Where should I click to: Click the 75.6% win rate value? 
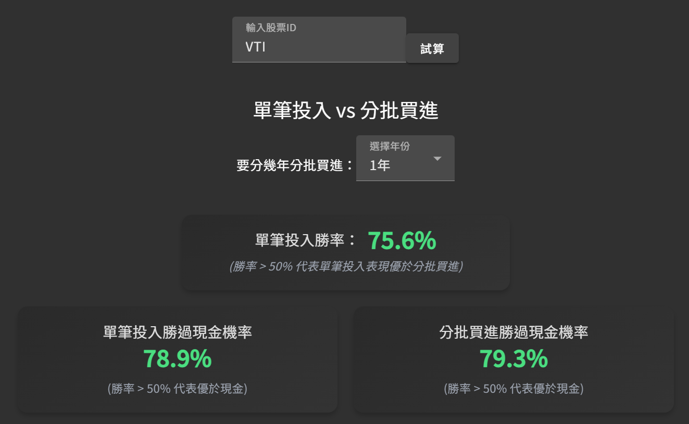[402, 240]
